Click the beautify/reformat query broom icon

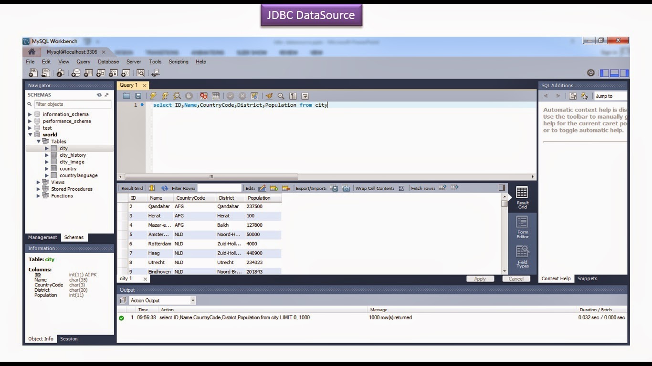click(x=269, y=95)
